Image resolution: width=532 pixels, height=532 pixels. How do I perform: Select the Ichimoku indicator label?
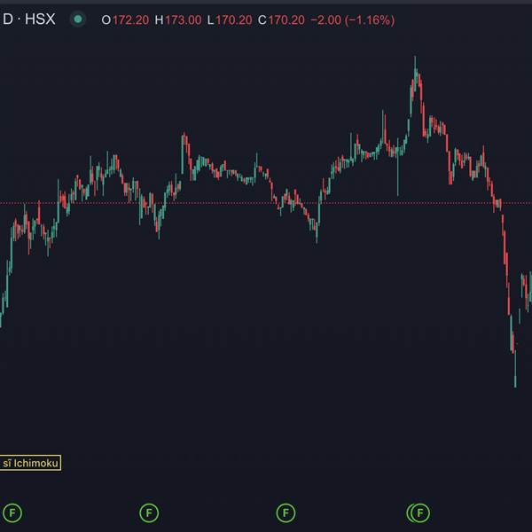click(30, 463)
